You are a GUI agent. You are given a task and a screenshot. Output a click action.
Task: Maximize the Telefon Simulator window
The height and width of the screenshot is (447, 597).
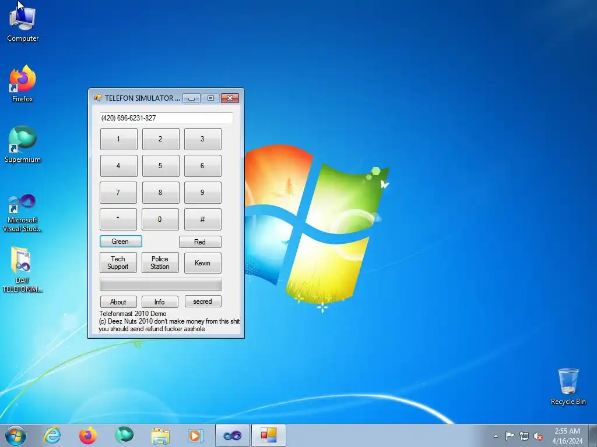pos(210,98)
